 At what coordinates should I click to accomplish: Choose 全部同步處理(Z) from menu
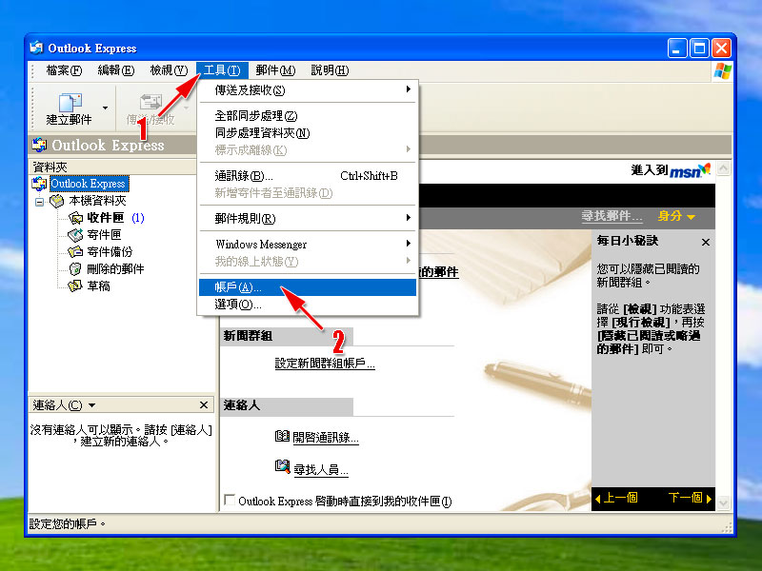308,116
